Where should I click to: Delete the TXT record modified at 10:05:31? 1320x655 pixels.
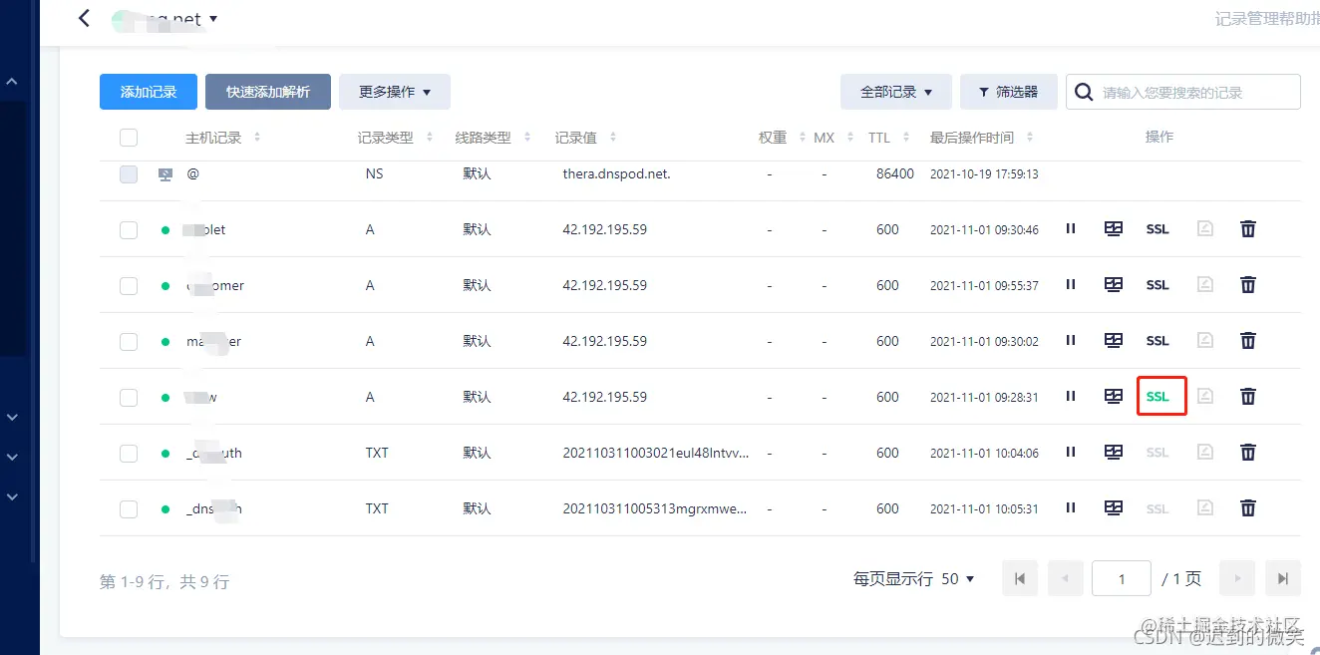coord(1247,508)
